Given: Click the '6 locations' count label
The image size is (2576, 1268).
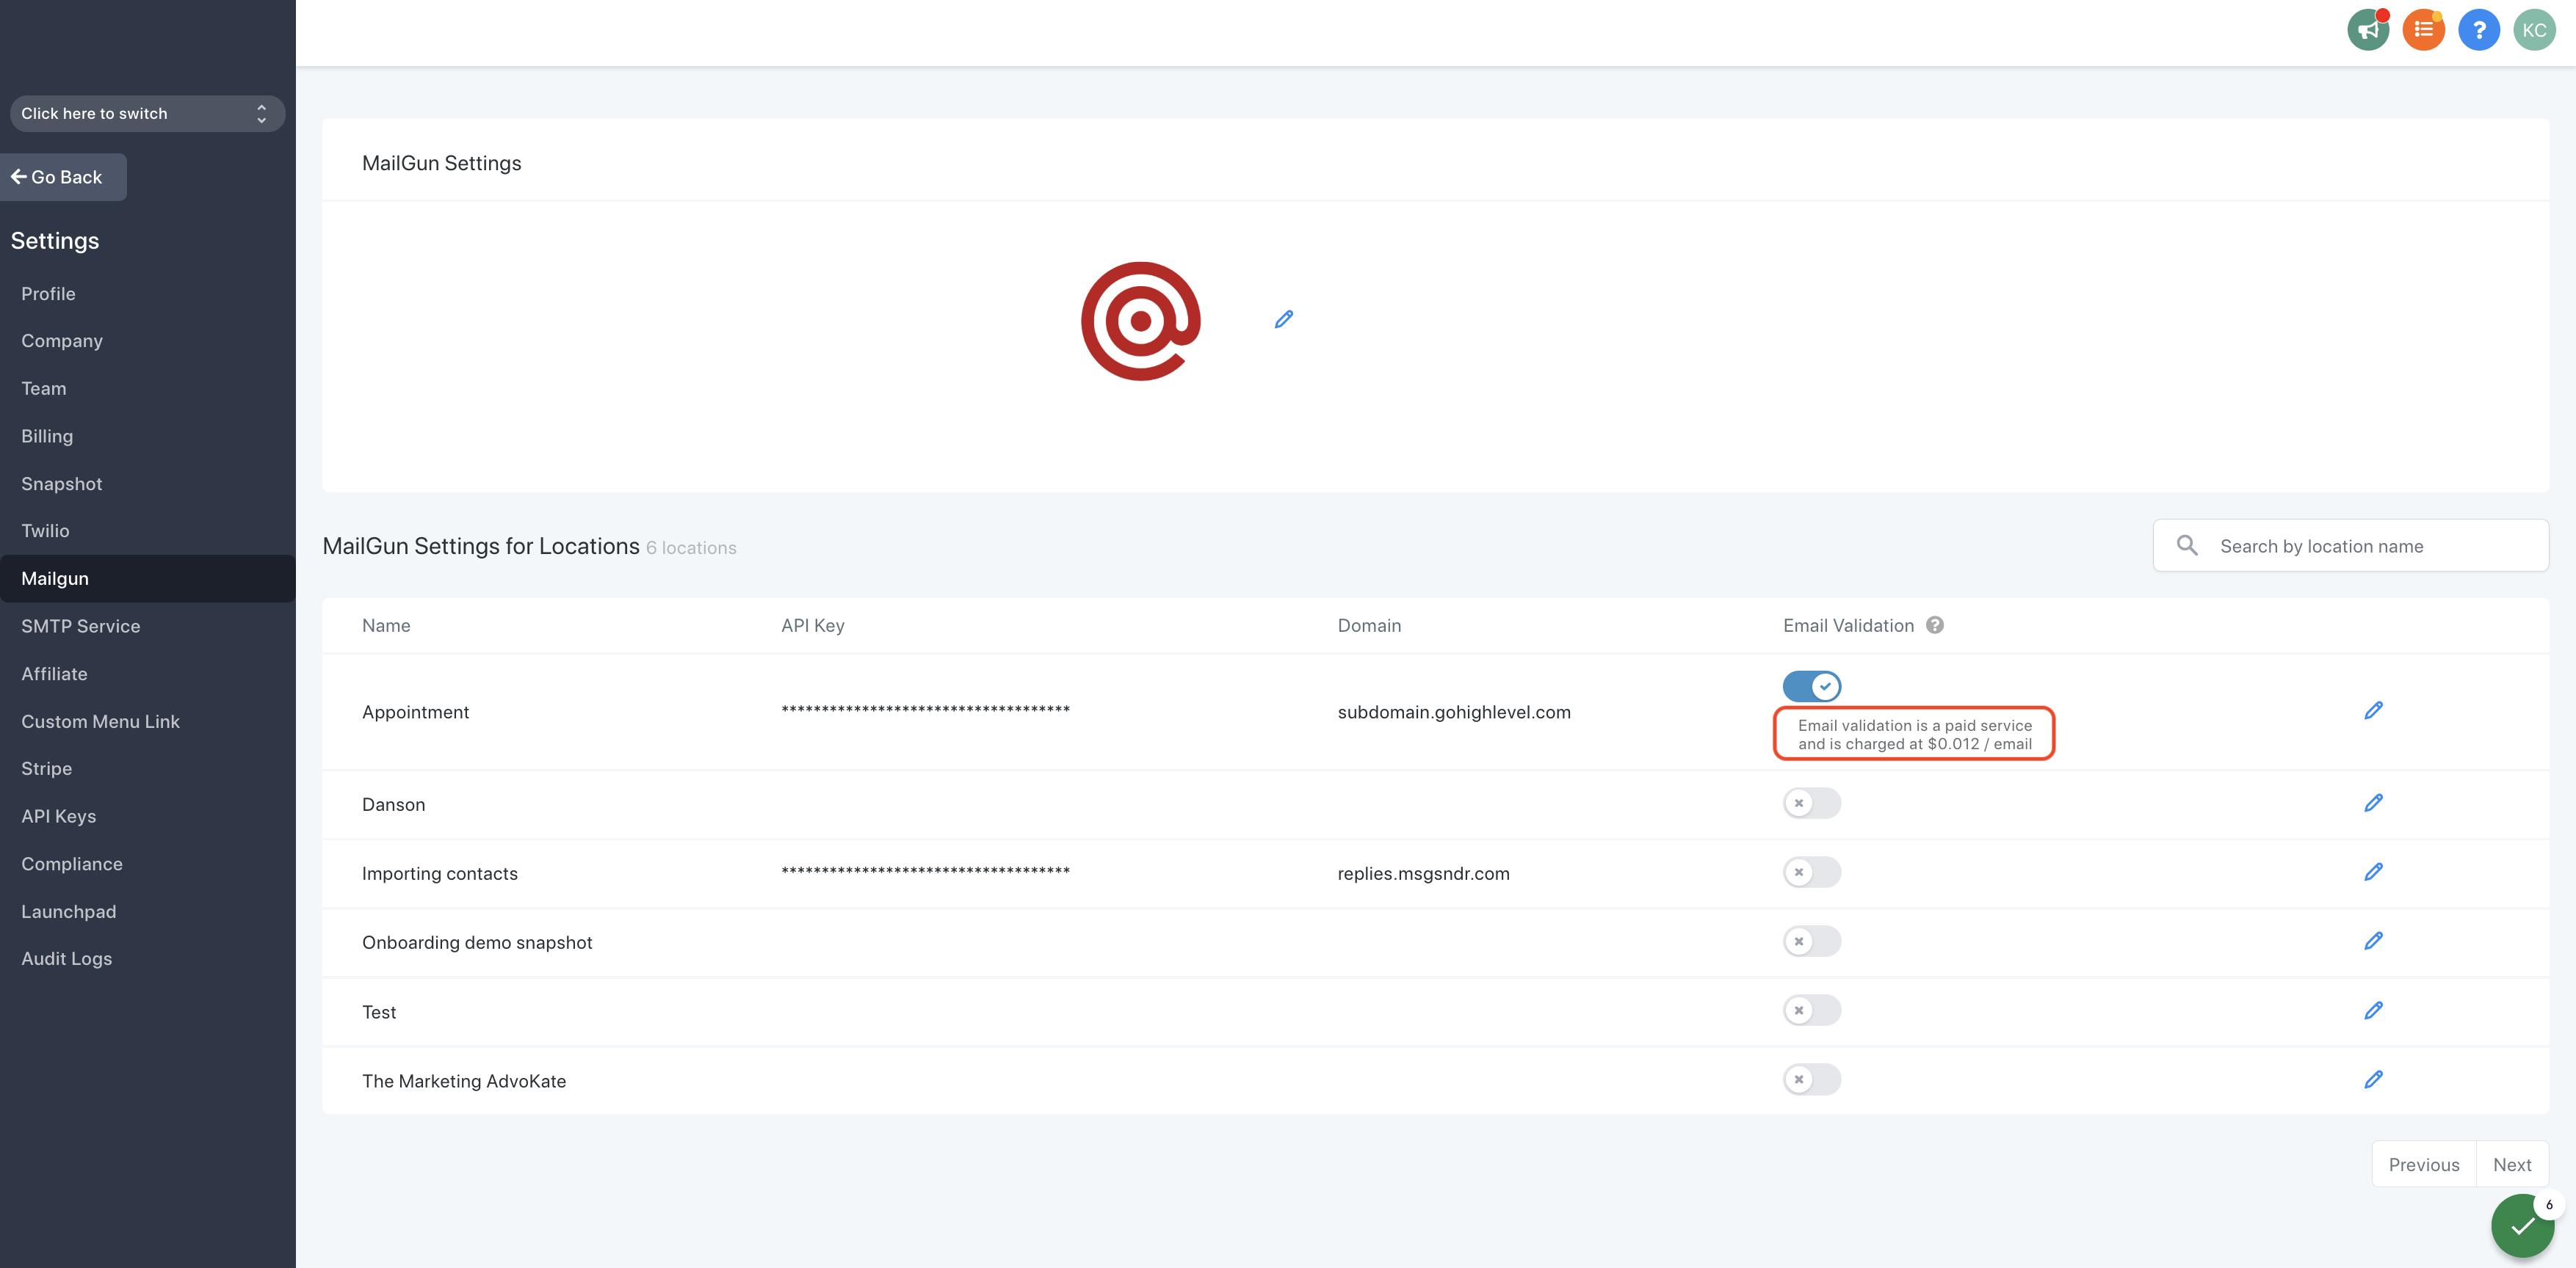Looking at the screenshot, I should pyautogui.click(x=691, y=549).
